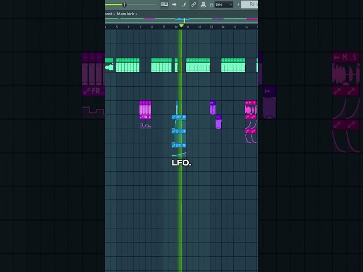The image size is (363, 272).
Task: Select the pink M..S audio clip at bar 16
Action: click(251, 108)
